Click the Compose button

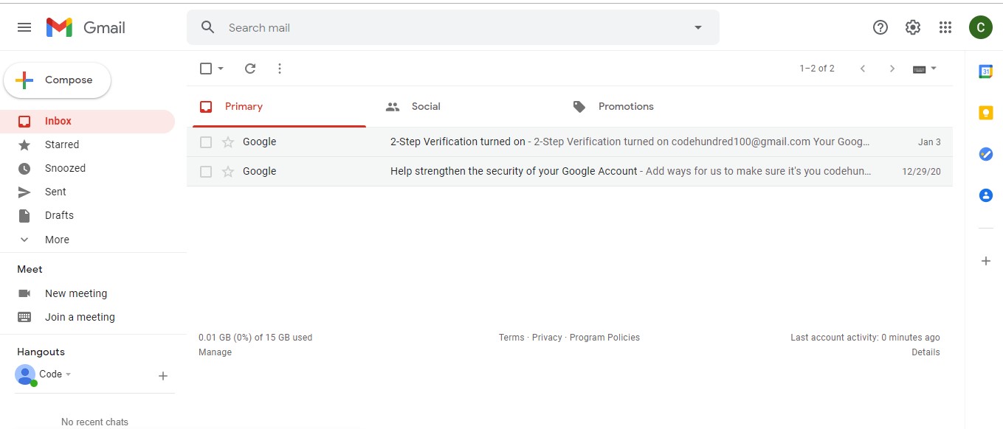pos(58,80)
